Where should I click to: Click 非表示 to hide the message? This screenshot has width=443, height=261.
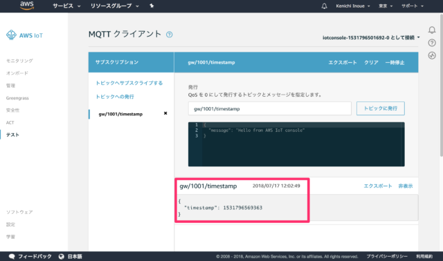pyautogui.click(x=406, y=186)
